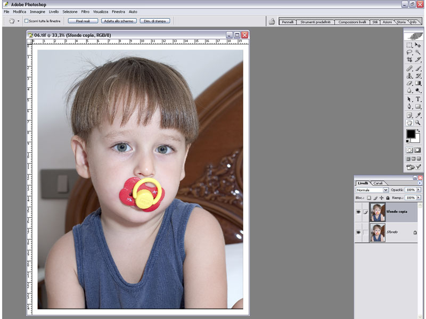Open the Normale blend mode dropdown
426x319 pixels.
[x=372, y=190]
